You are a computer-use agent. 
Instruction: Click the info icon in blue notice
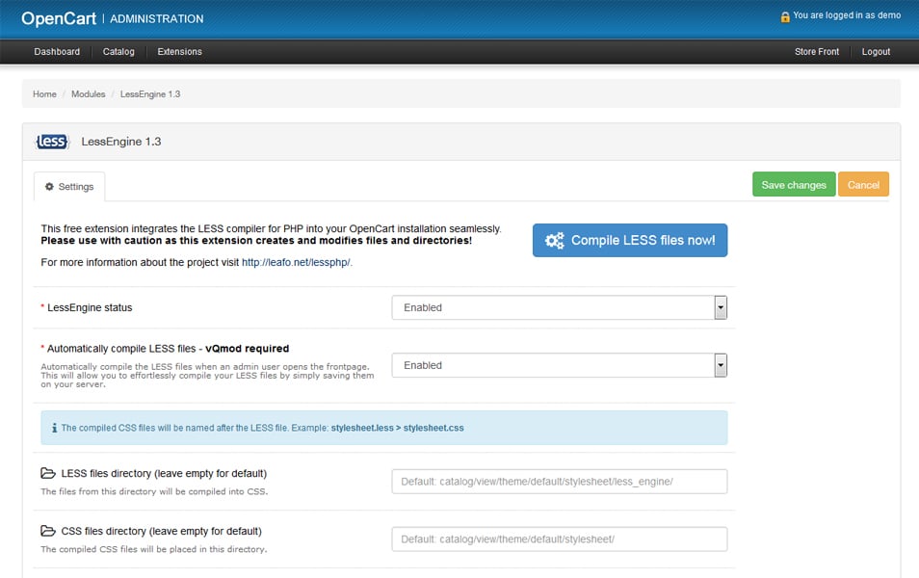[54, 427]
